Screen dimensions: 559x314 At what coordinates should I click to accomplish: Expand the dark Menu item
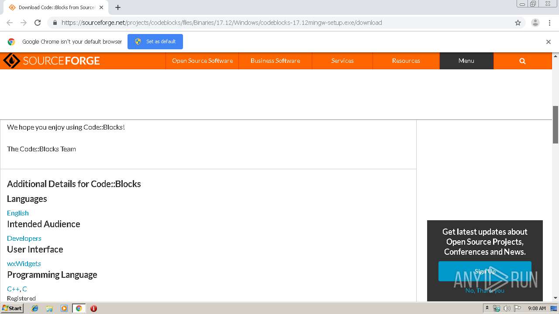pos(466,61)
